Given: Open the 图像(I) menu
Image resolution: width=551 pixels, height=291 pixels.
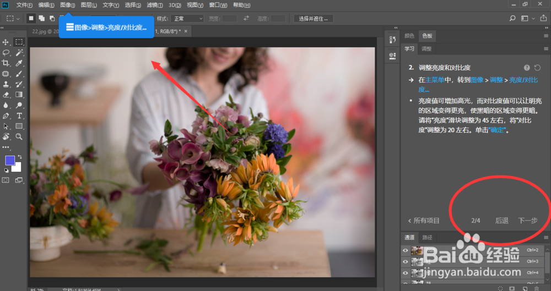Looking at the screenshot, I should pyautogui.click(x=67, y=5).
